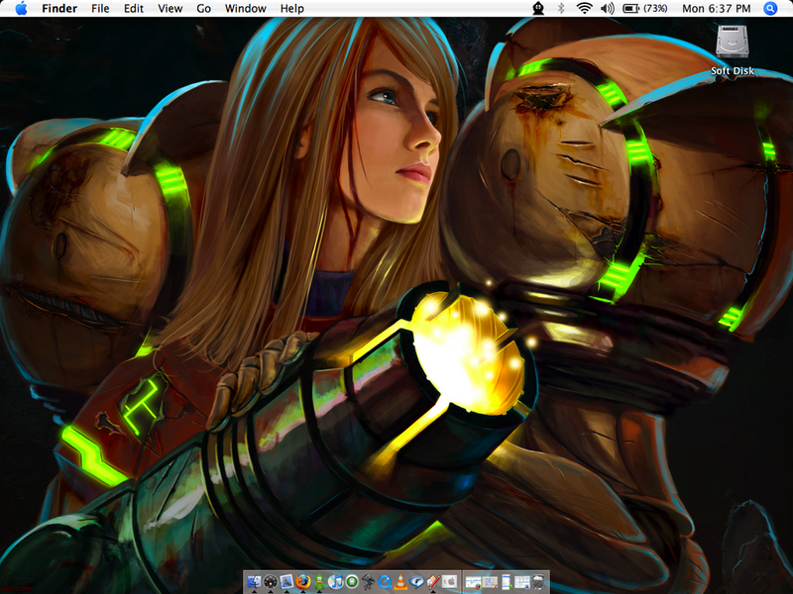This screenshot has width=793, height=594.
Task: Click the Finder icon in the Dock
Action: pyautogui.click(x=255, y=582)
